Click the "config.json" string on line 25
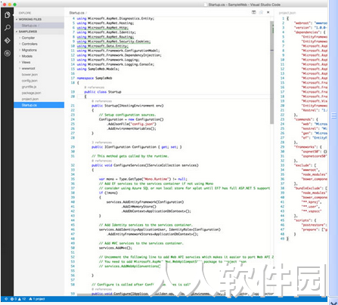This screenshot has height=305, width=338. pos(144,124)
